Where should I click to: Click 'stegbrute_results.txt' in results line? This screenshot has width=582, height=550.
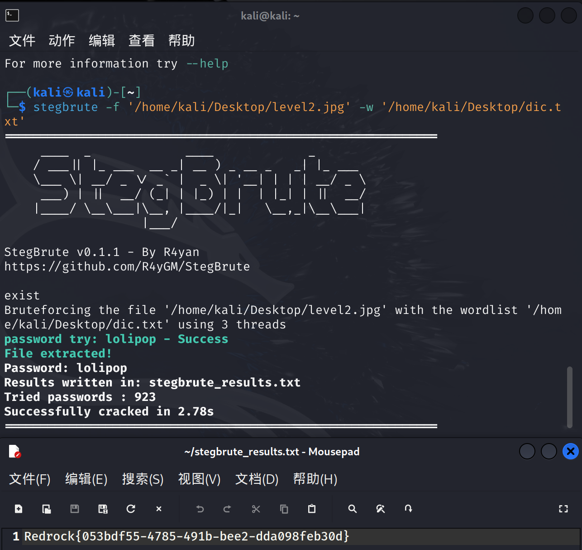point(225,382)
